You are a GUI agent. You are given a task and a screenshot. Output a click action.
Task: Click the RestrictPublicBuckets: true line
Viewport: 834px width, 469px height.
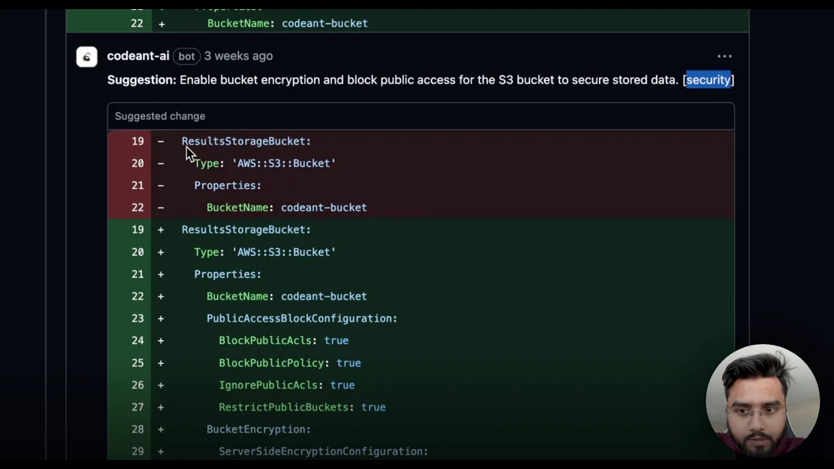421,407
